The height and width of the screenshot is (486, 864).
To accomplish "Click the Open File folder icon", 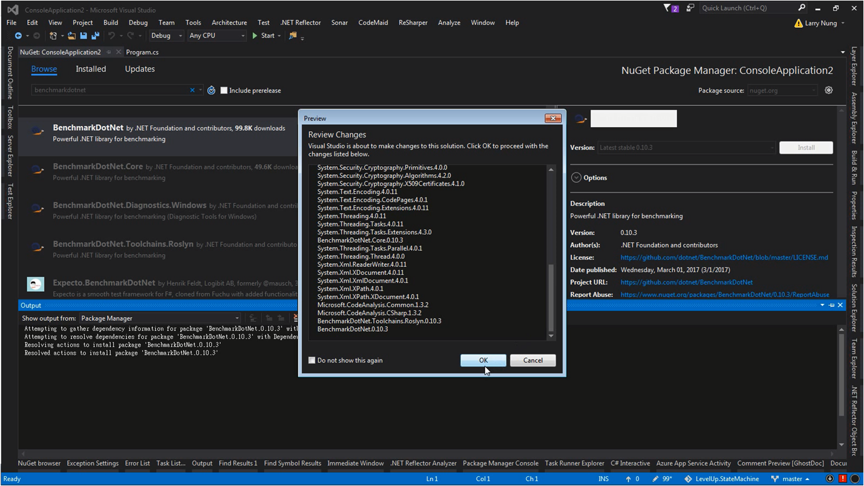I will tap(72, 36).
